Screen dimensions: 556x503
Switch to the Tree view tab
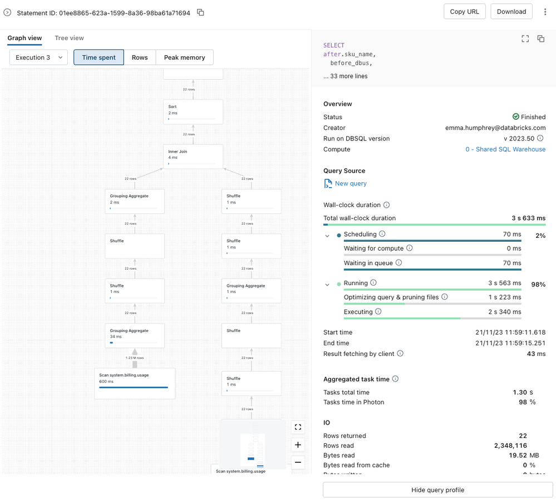(69, 38)
